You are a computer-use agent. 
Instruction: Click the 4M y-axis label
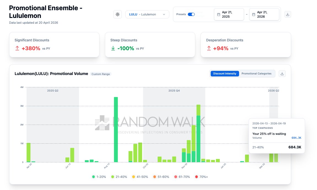pyautogui.click(x=22, y=87)
